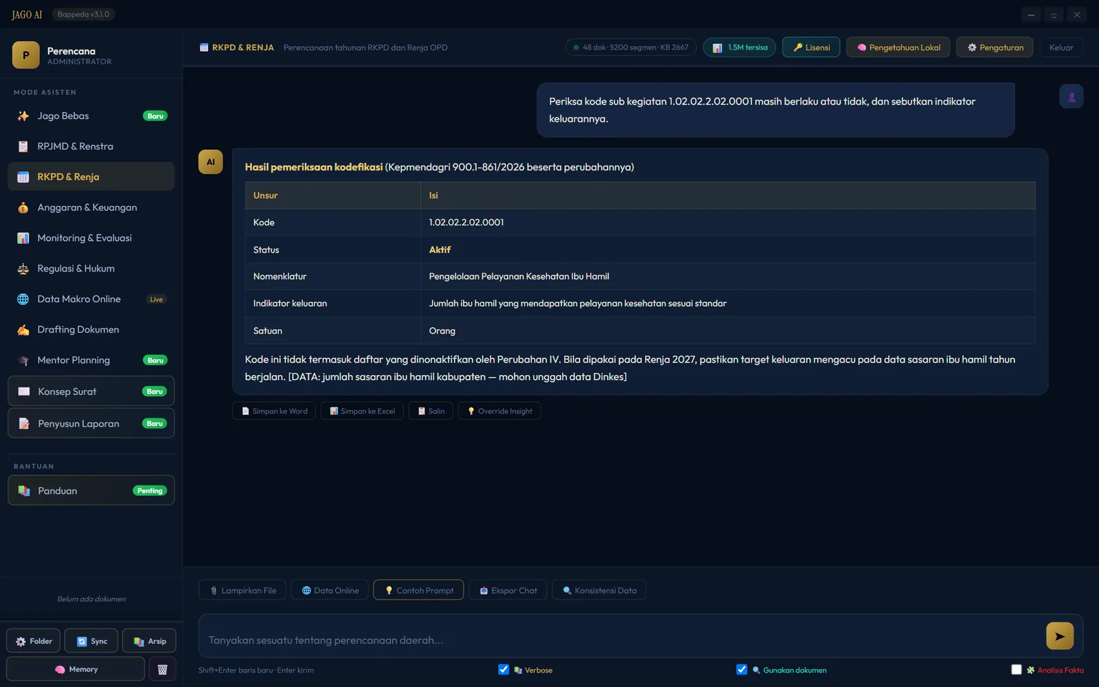
Task: Open Contoh Prompt
Action: [418, 590]
